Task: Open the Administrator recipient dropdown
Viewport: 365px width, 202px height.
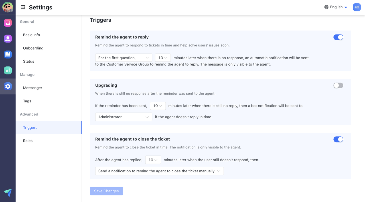Action: tap(123, 117)
